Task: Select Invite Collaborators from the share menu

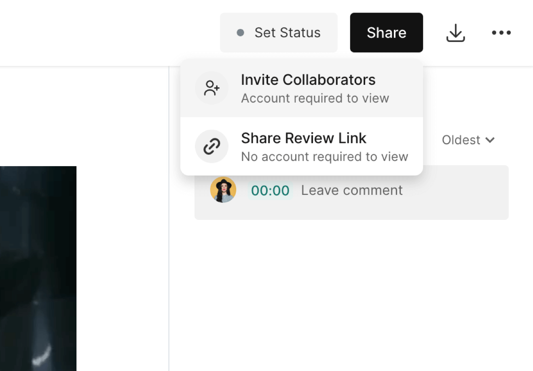Action: pyautogui.click(x=308, y=80)
